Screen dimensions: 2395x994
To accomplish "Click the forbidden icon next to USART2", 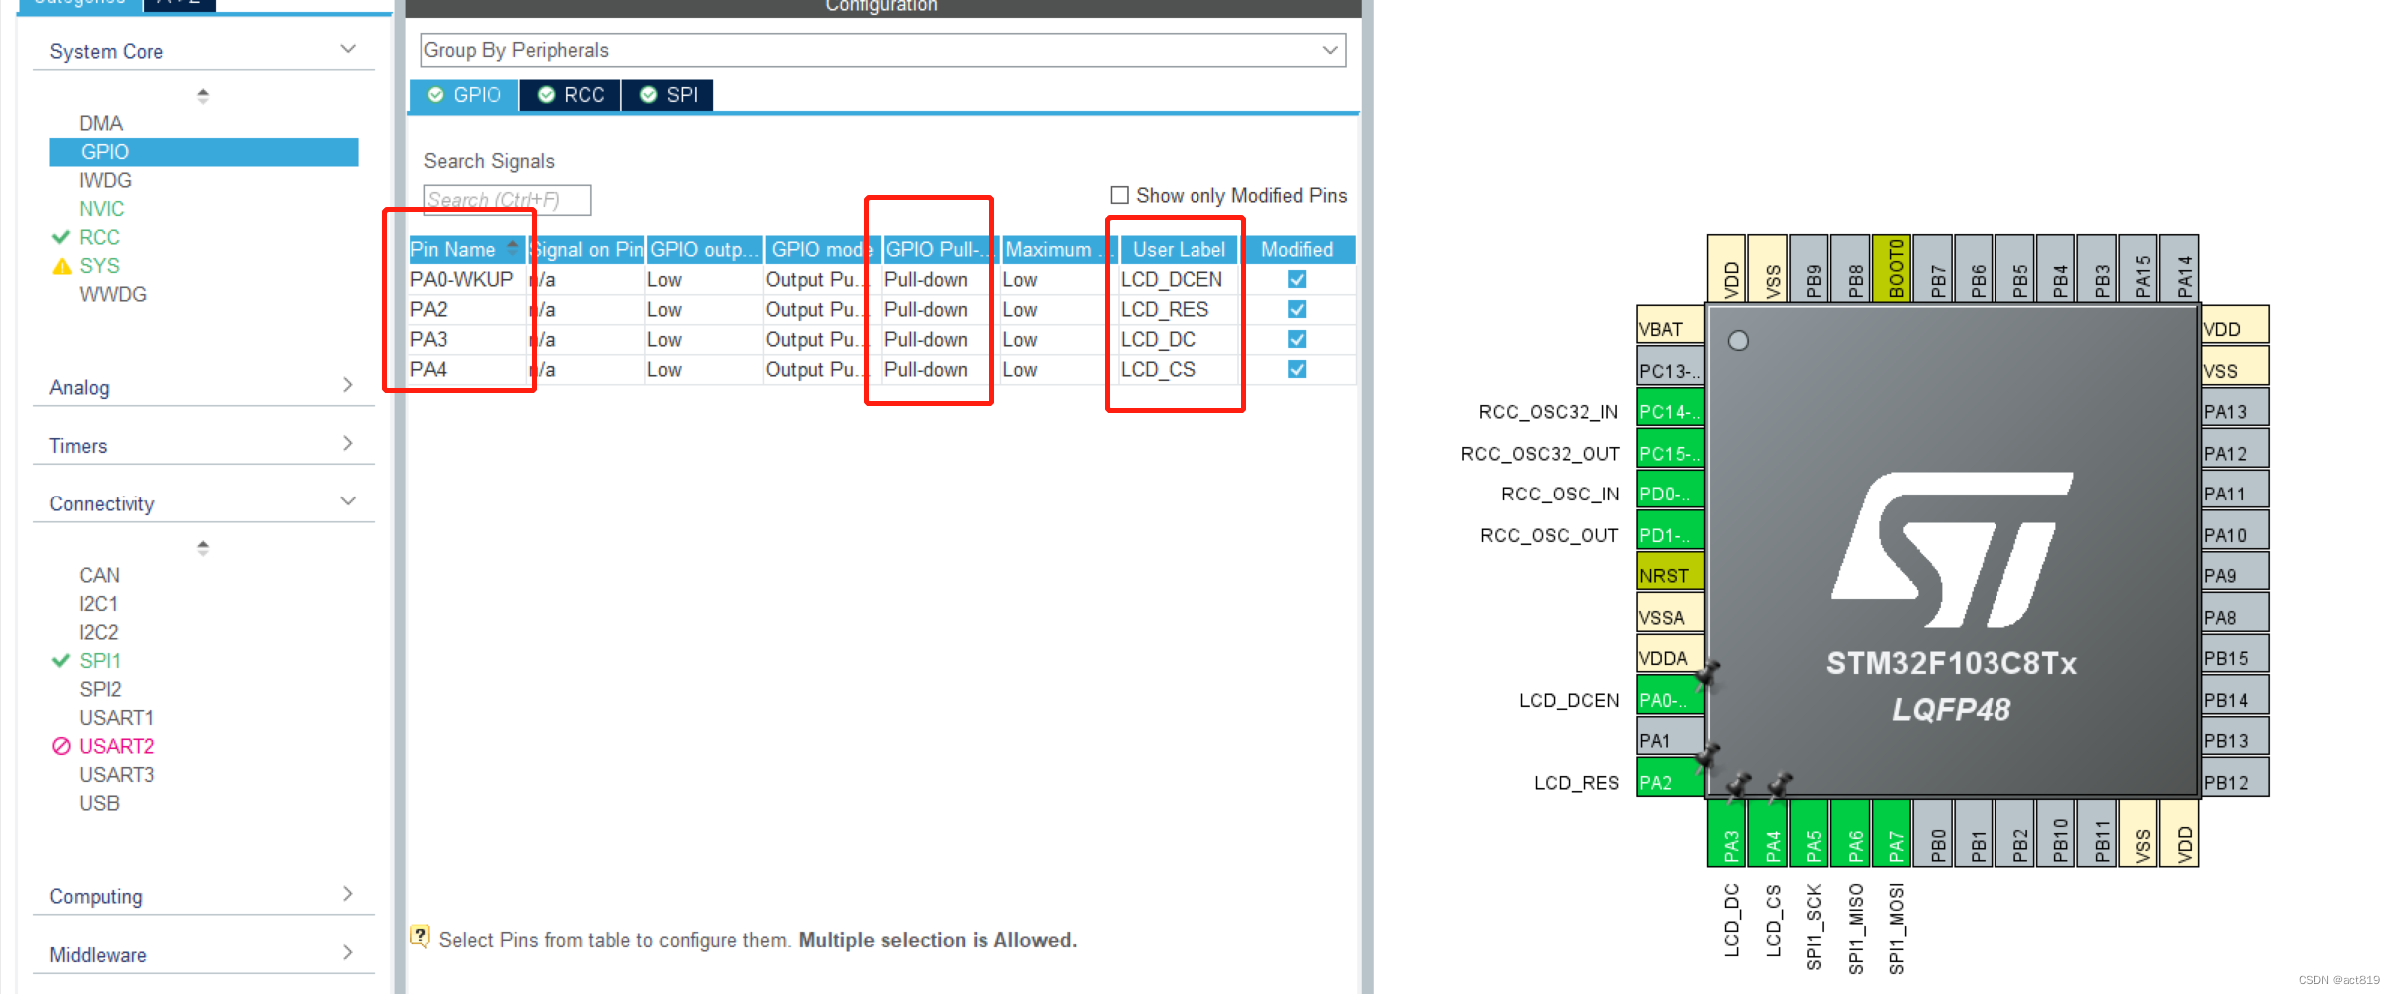I will tap(63, 745).
